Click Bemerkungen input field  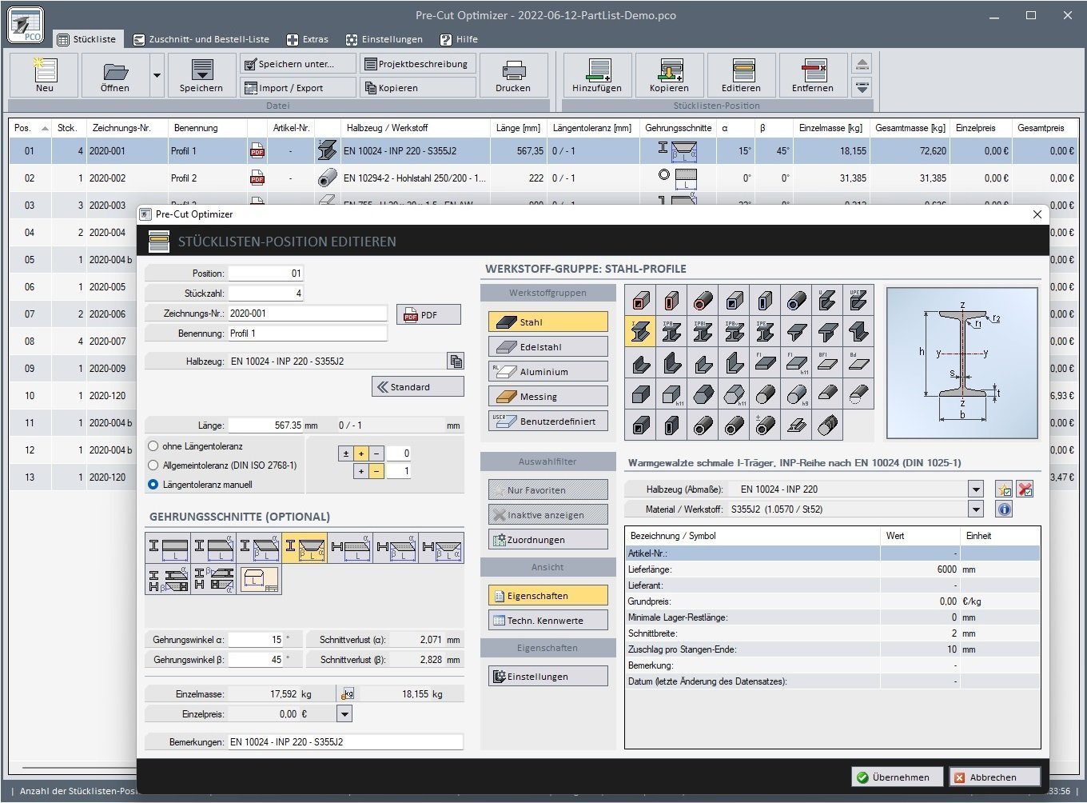coord(345,742)
